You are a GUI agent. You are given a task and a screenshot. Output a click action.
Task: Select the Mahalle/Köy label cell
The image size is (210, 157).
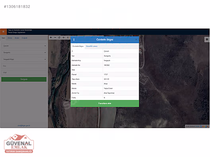87,61
